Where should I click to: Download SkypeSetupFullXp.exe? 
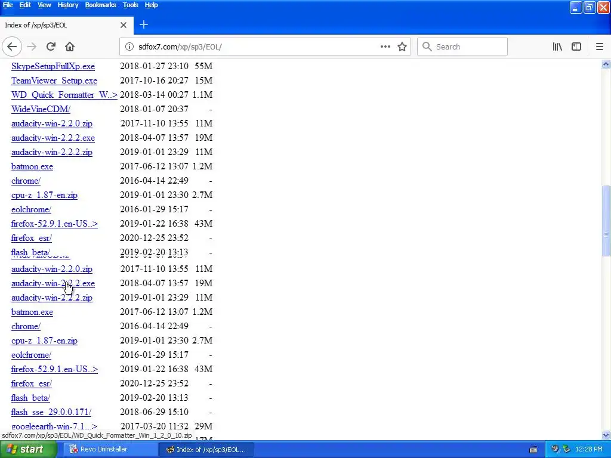[53, 66]
